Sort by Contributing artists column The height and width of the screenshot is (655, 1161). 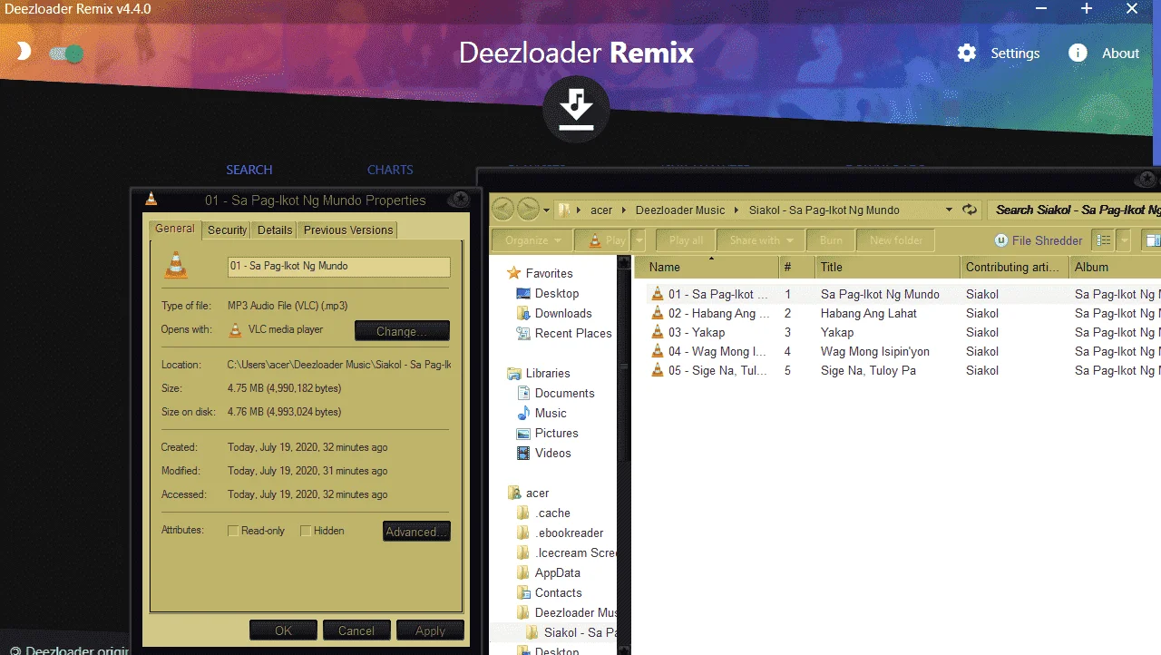[1013, 267]
